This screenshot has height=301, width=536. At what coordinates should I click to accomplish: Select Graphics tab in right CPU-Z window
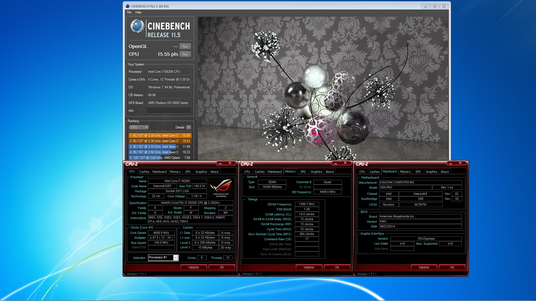click(431, 172)
